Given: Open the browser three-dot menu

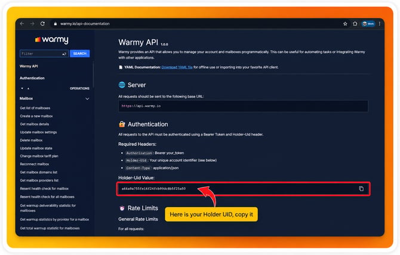Looking at the screenshot, I should (380, 24).
